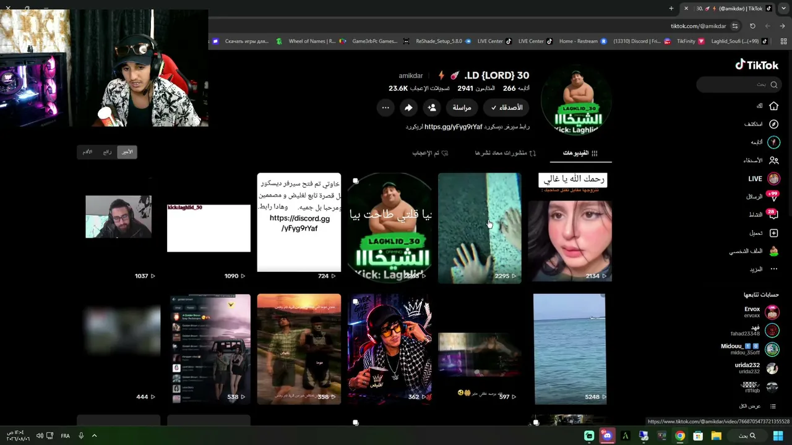This screenshot has width=792, height=445.
Task: Open Chrome's tab search dropdown arrow
Action: (783, 8)
